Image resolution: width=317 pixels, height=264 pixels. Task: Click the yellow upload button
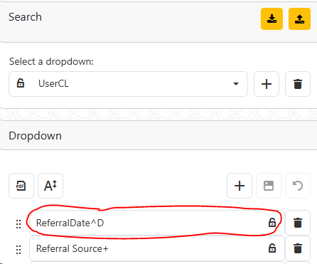299,19
